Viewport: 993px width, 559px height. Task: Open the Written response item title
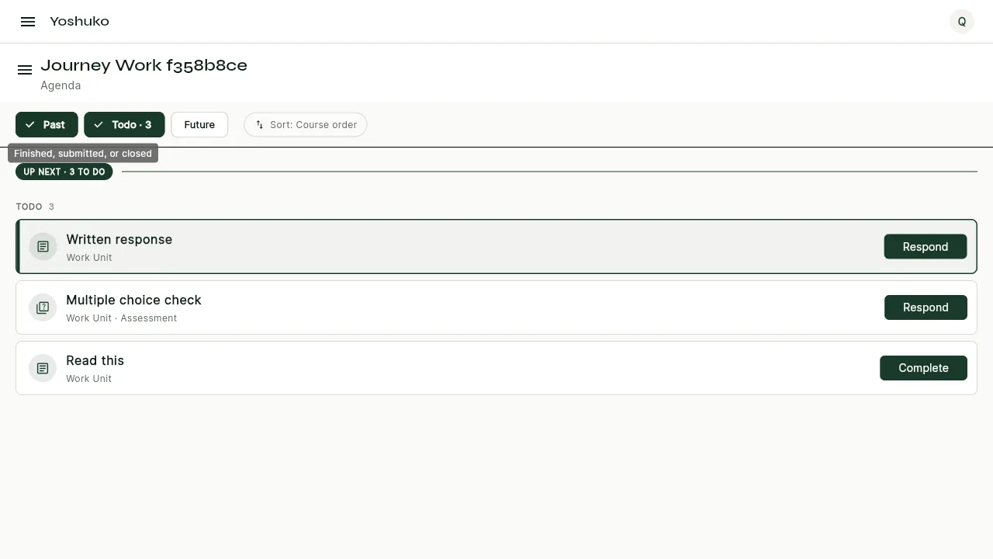coord(119,240)
